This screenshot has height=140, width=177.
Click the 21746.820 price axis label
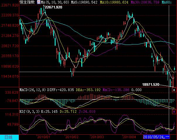(10, 25)
